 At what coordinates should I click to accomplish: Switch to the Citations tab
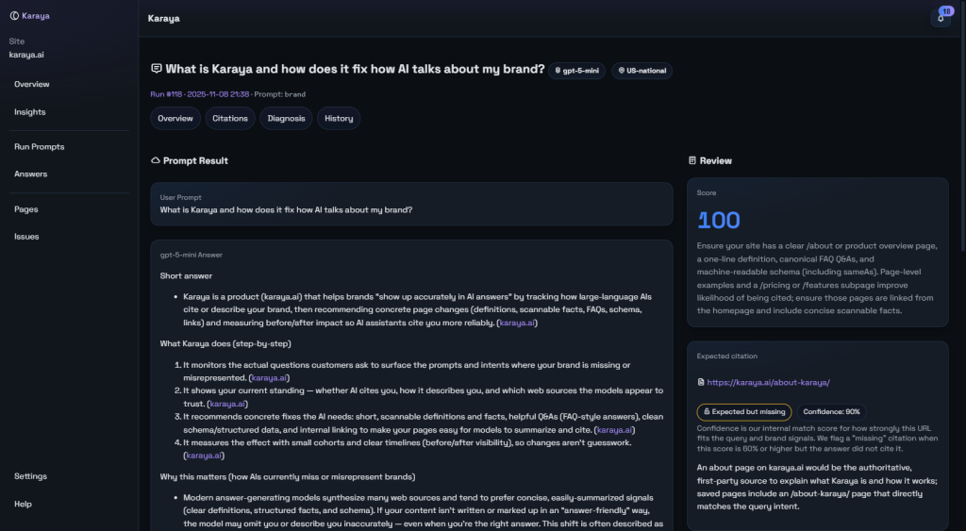(x=230, y=119)
